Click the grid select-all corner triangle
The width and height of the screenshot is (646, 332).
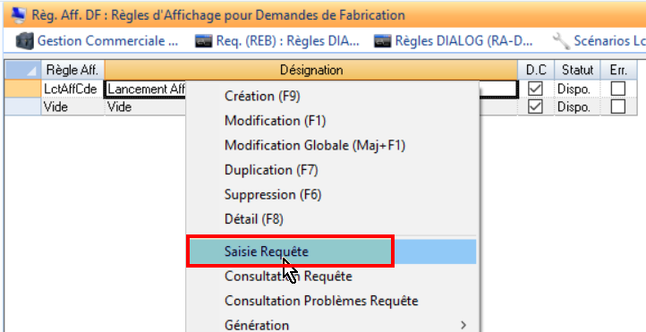[22, 70]
